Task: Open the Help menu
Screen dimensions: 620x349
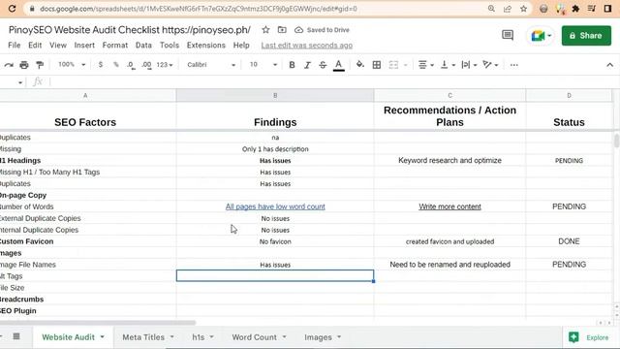Action: tap(241, 46)
